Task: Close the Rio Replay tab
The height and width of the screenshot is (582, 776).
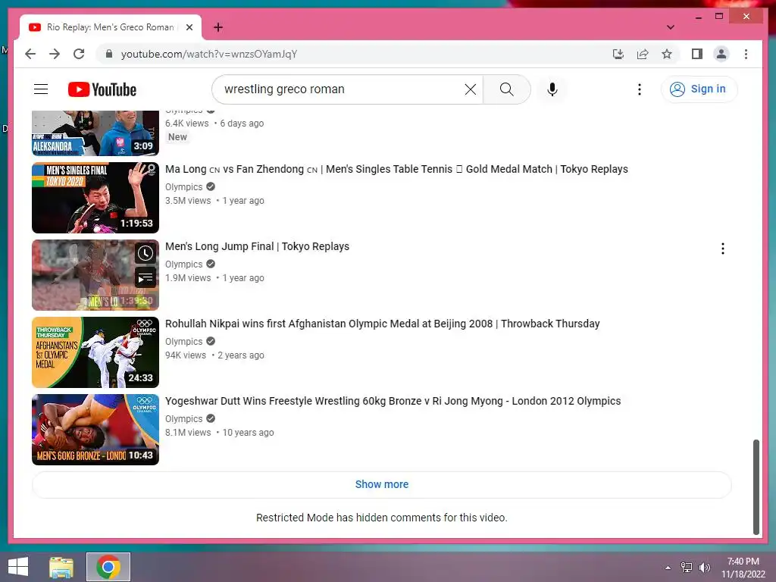Action: (x=189, y=27)
